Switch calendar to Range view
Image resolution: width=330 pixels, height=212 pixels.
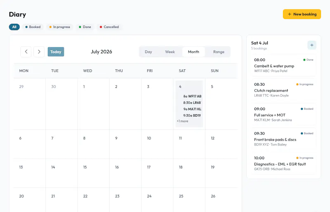tap(219, 52)
